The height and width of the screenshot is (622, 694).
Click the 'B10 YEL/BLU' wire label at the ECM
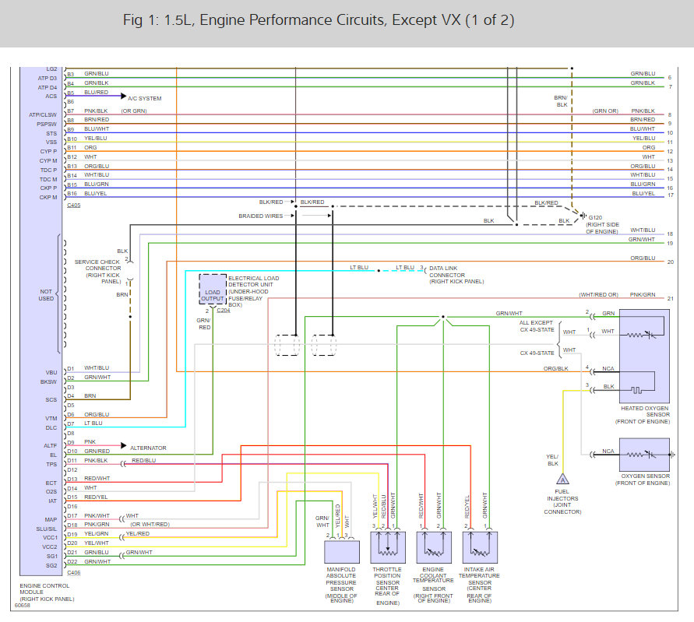pyautogui.click(x=87, y=139)
